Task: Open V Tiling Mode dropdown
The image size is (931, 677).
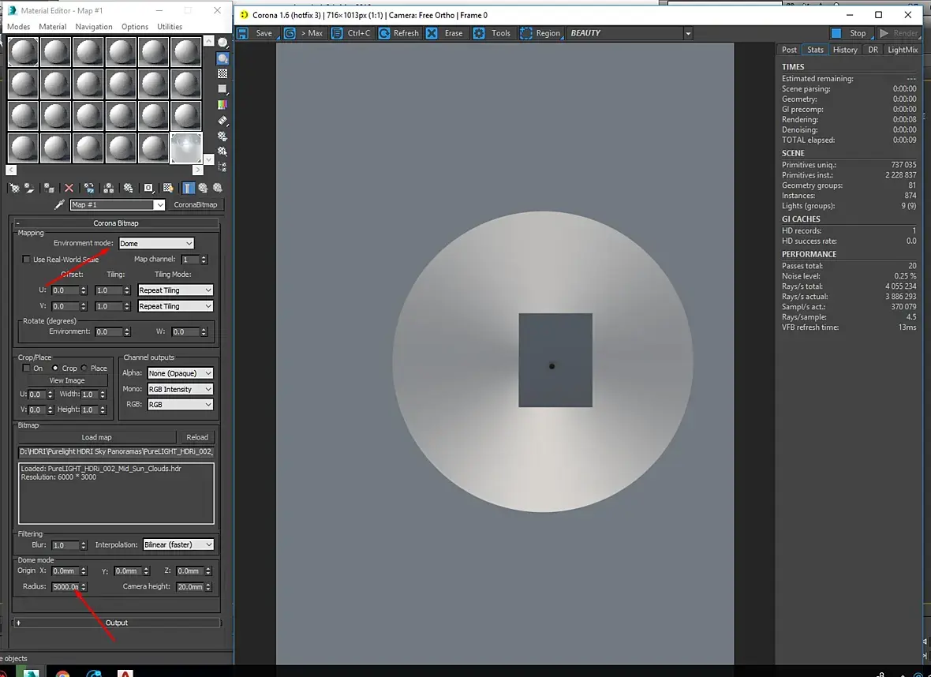Action: tap(175, 306)
